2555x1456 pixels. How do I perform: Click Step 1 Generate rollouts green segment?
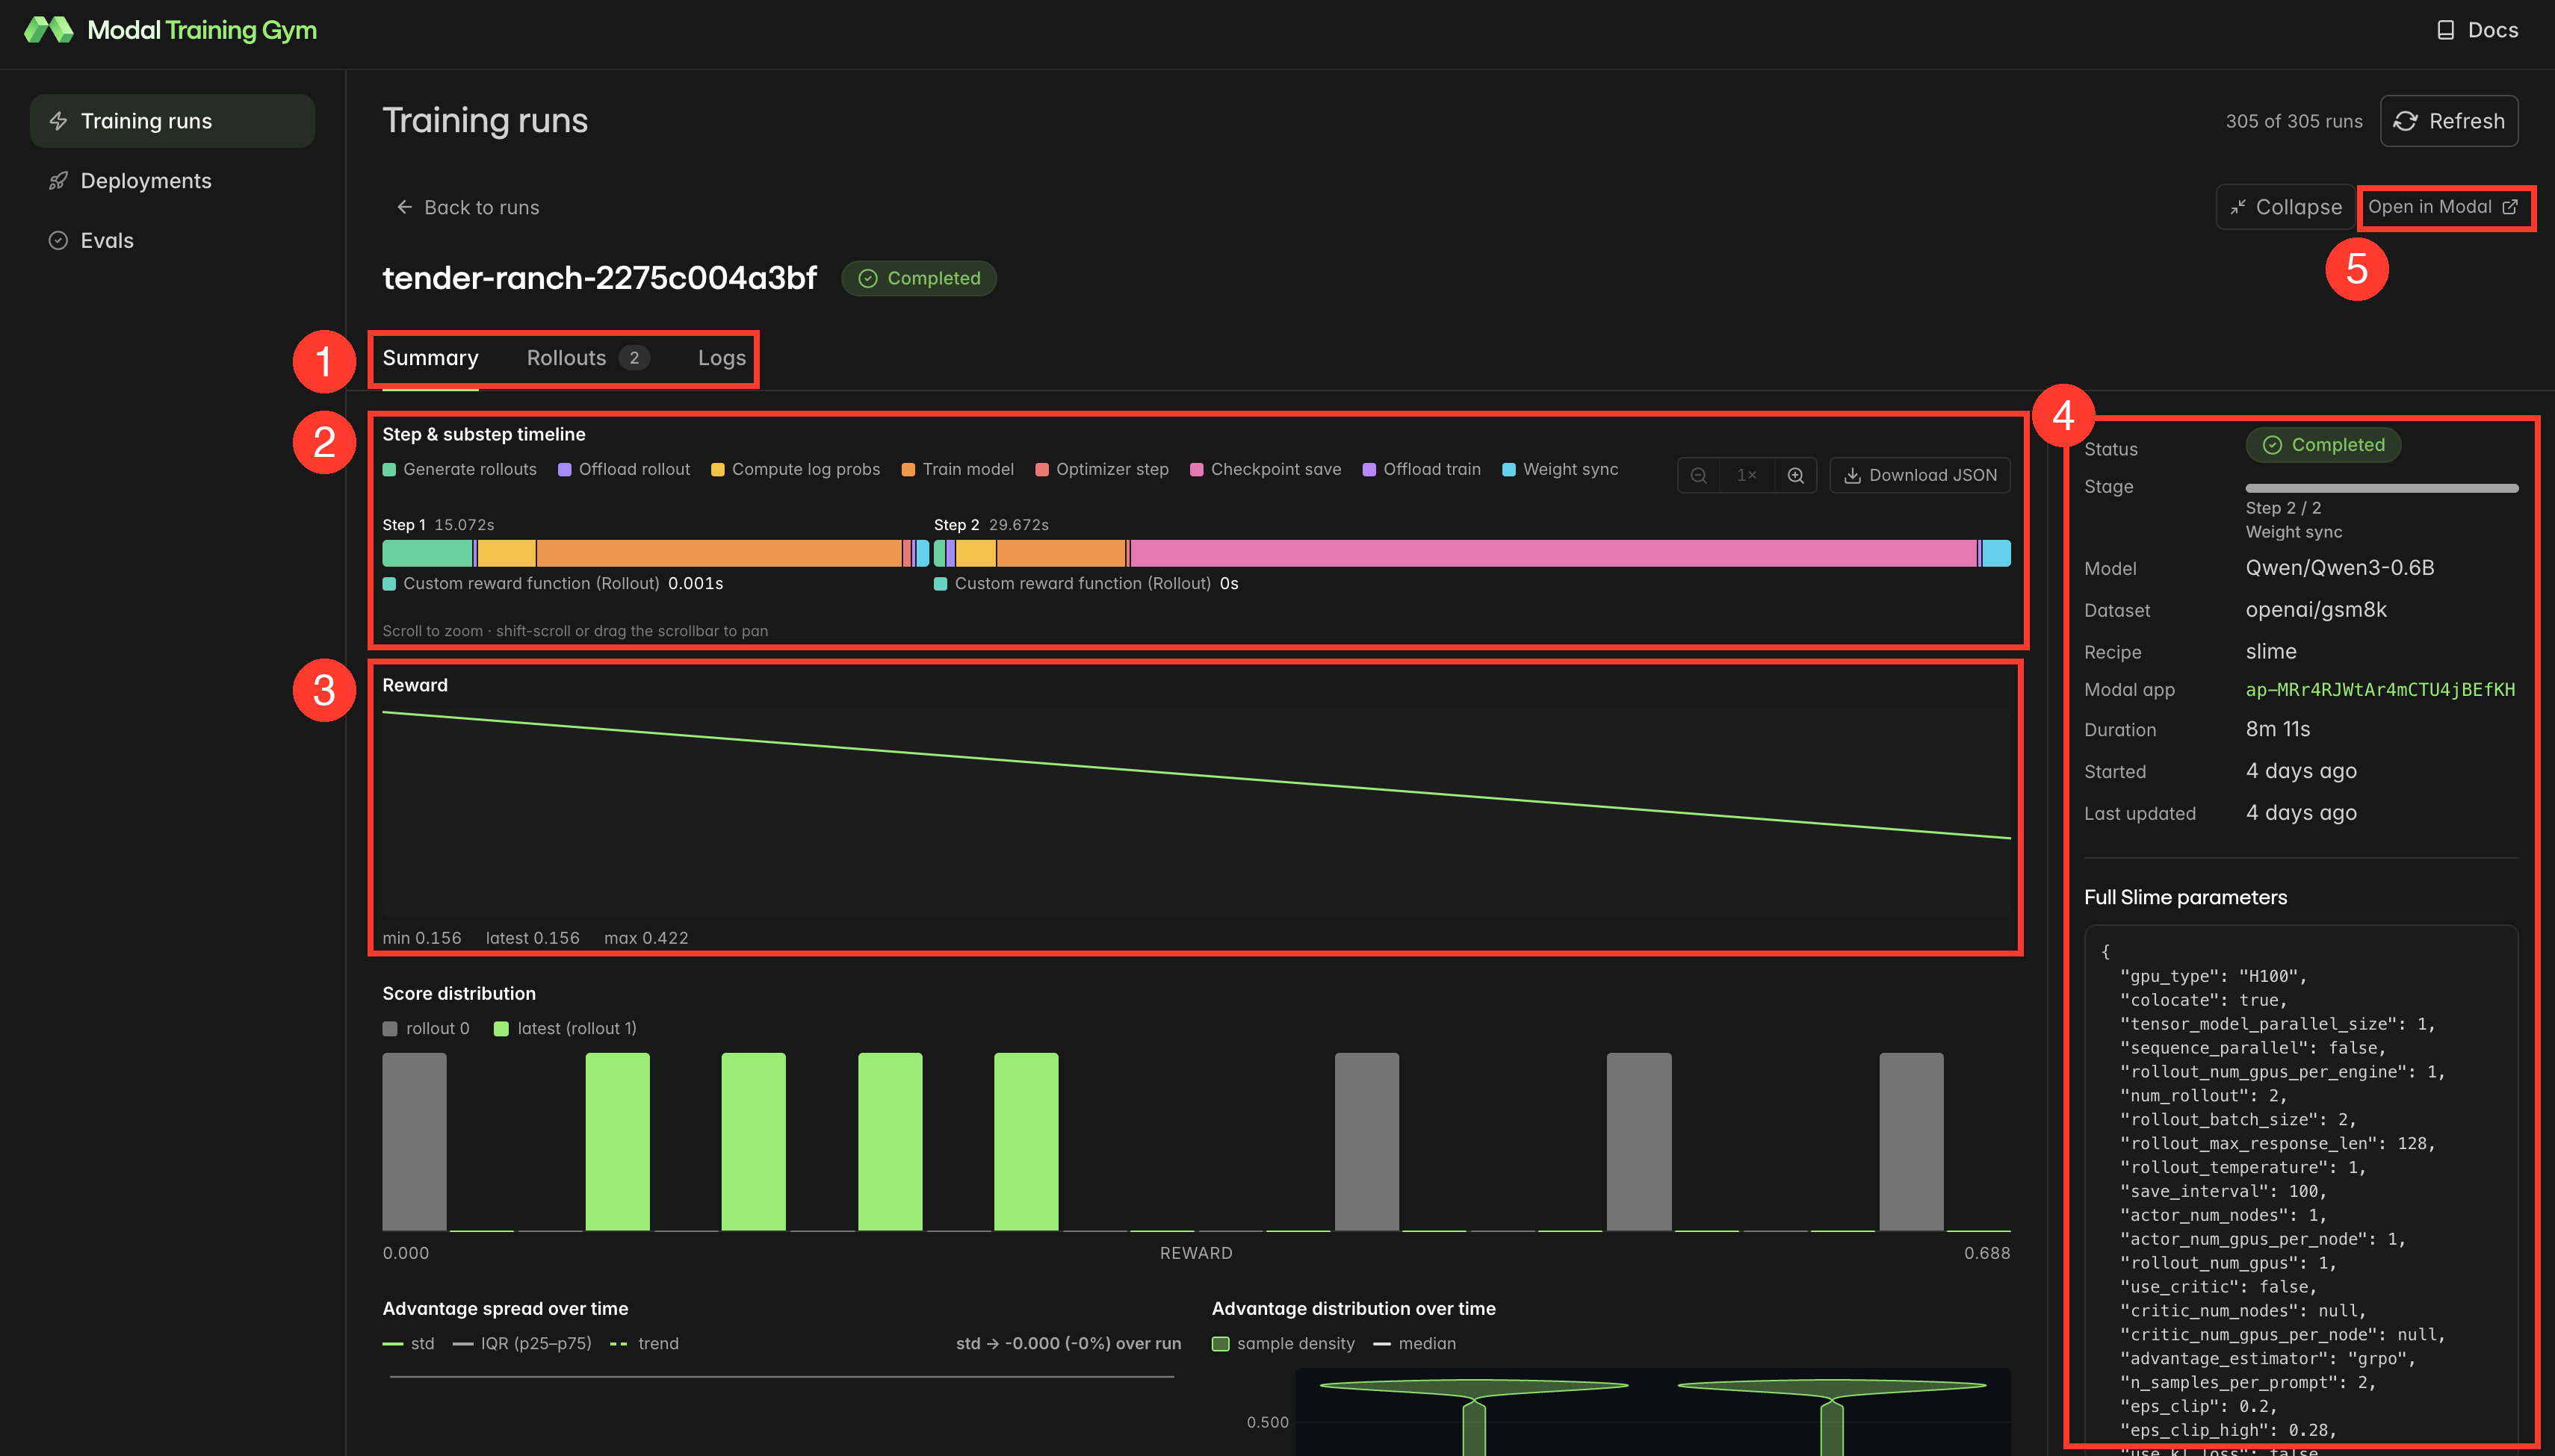427,553
